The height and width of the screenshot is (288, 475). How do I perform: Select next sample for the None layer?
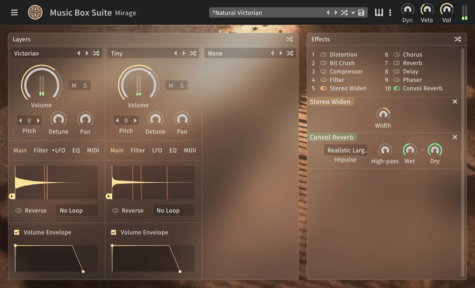tap(281, 53)
